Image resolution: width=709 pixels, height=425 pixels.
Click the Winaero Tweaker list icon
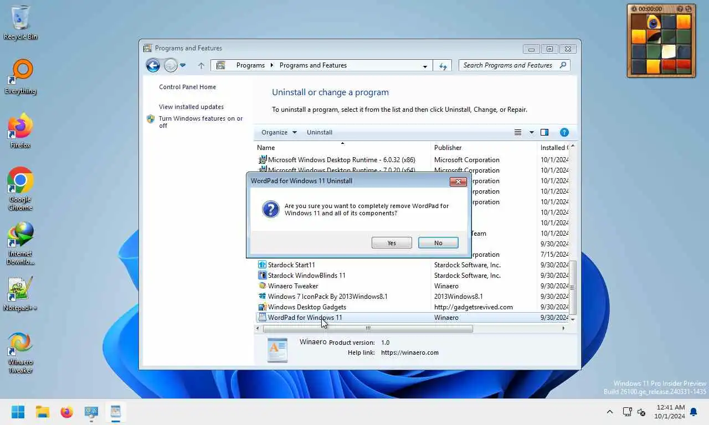pos(263,286)
